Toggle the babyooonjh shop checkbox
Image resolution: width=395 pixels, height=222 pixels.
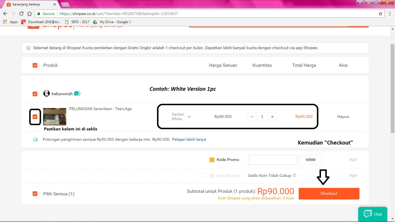tap(35, 94)
